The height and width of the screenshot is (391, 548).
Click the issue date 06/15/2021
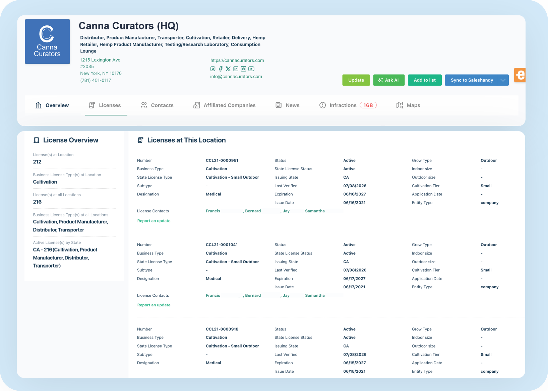(355, 372)
